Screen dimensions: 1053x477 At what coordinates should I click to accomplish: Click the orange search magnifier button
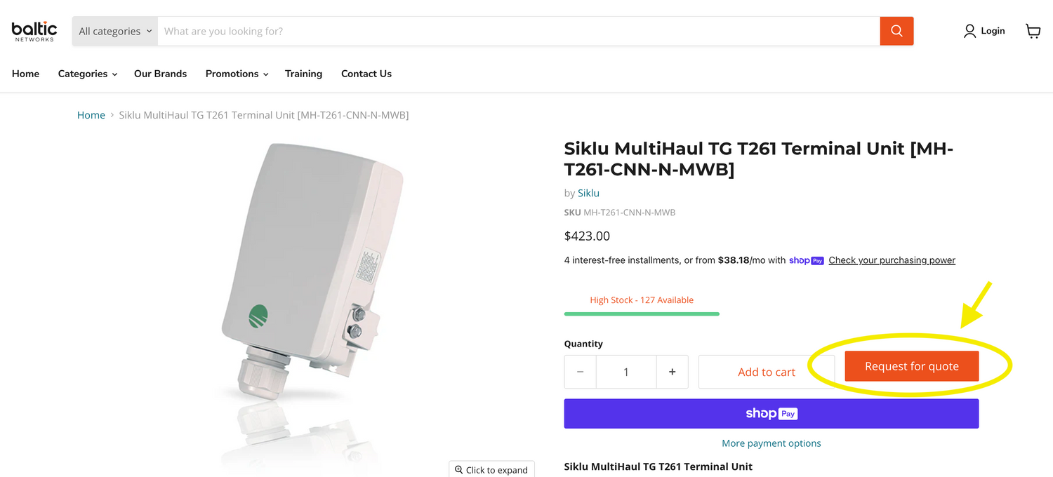(x=896, y=31)
